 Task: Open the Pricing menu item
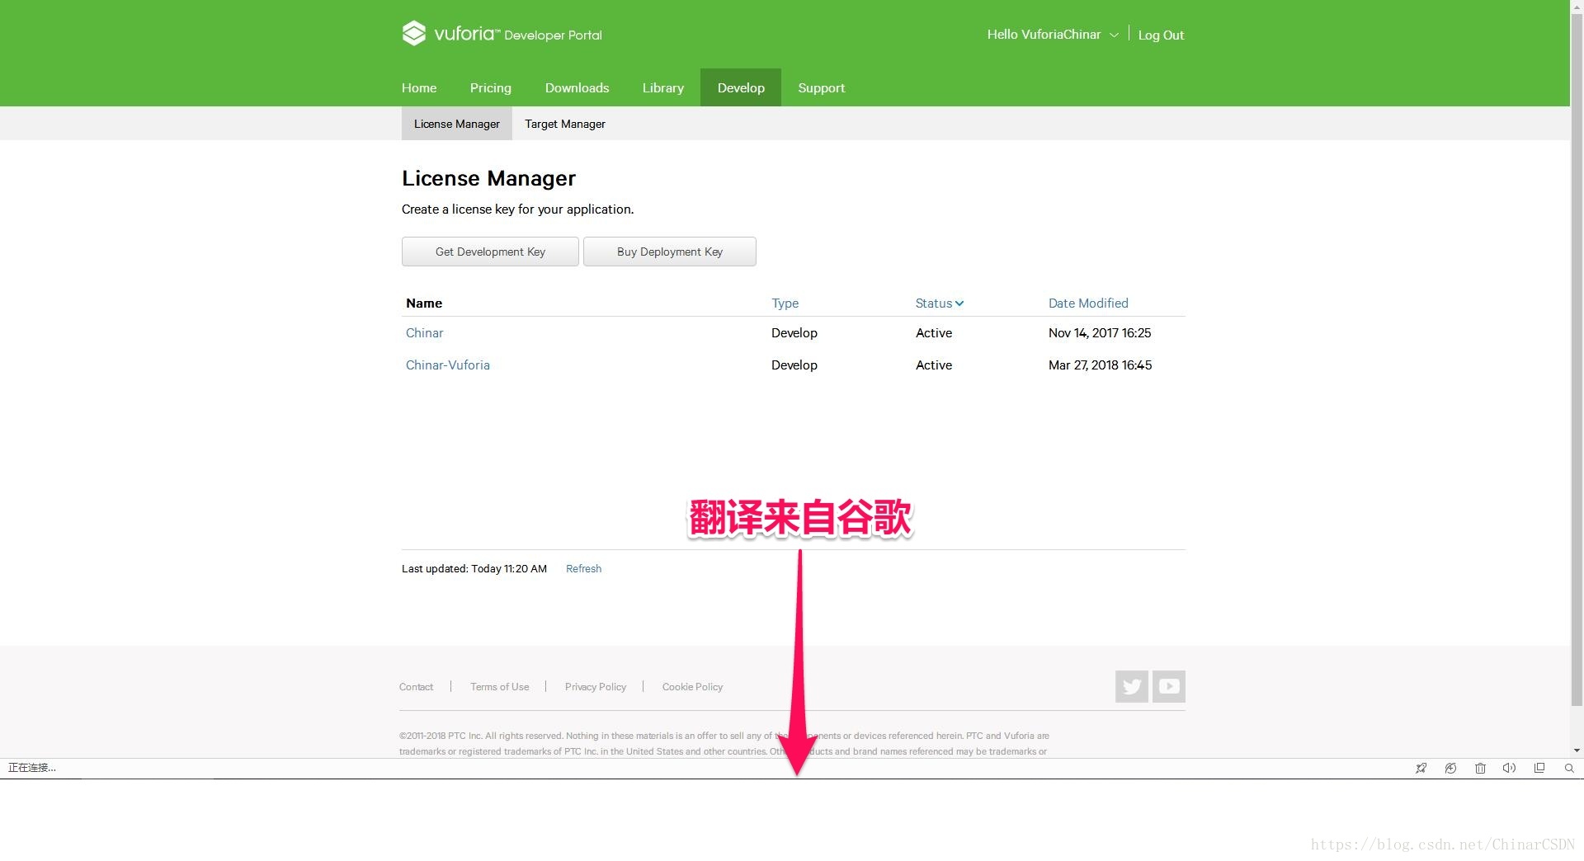[491, 87]
